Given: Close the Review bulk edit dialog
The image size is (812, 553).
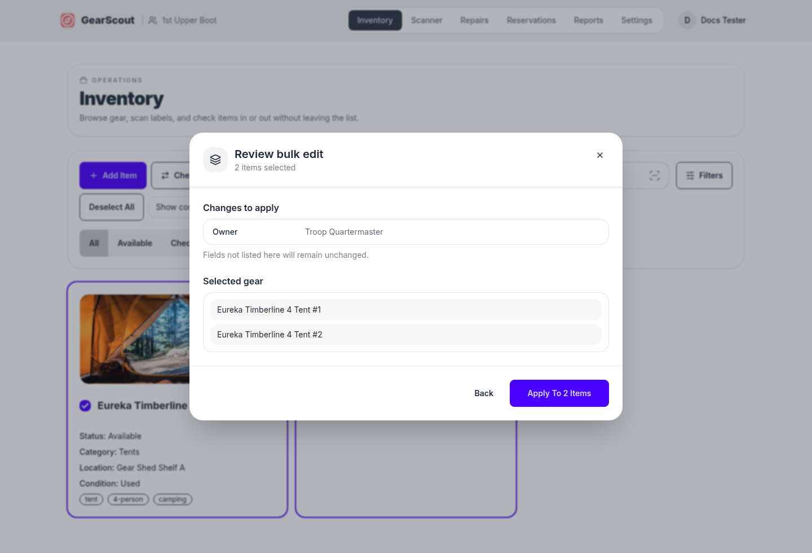Looking at the screenshot, I should click(600, 155).
